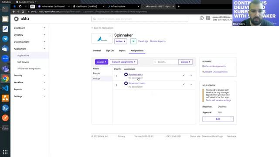Switch to Kubernetes Dashboard browser tab

tap(53, 7)
